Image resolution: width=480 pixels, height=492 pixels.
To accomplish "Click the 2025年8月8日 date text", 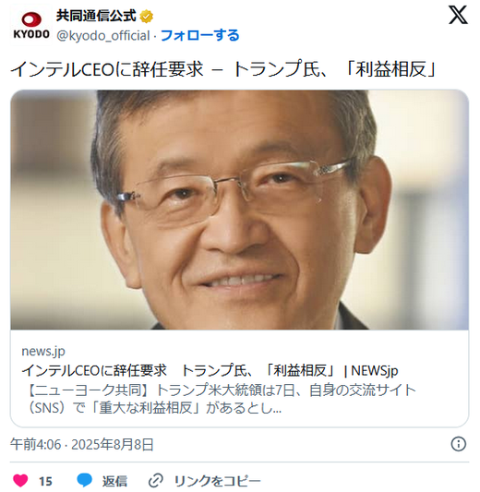I will click(x=113, y=444).
